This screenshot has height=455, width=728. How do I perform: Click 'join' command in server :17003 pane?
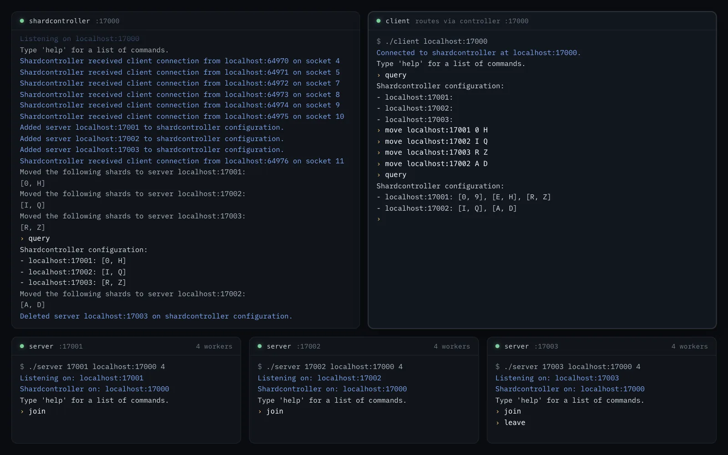pos(508,411)
